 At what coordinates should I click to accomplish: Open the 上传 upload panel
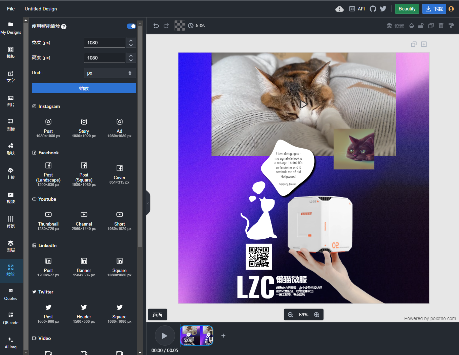pos(11,173)
